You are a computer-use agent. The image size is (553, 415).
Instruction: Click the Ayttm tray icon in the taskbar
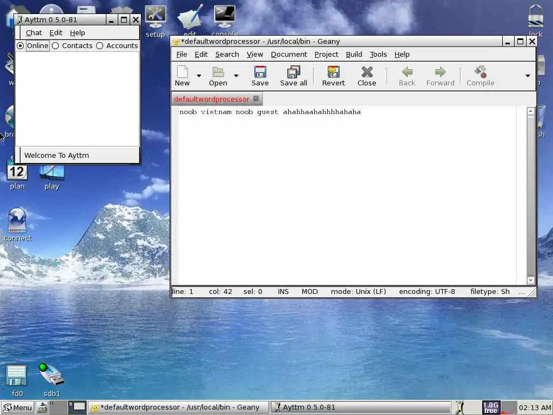click(460, 407)
